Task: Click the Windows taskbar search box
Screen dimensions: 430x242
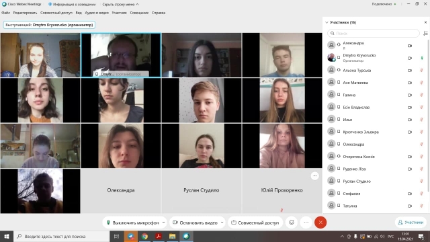Action: [61, 236]
